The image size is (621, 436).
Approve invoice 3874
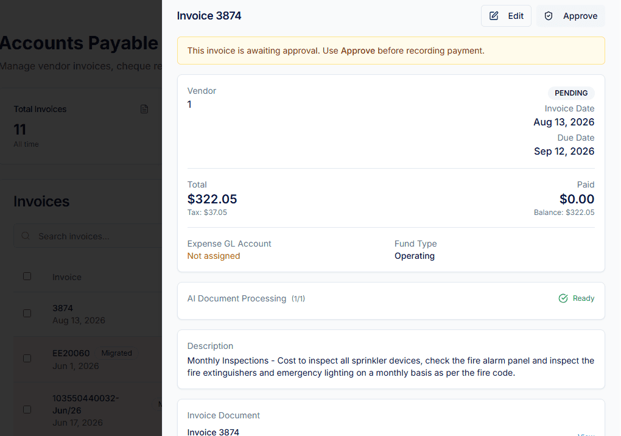570,16
